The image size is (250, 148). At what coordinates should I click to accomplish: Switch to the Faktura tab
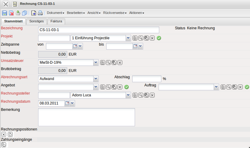coord(57,21)
